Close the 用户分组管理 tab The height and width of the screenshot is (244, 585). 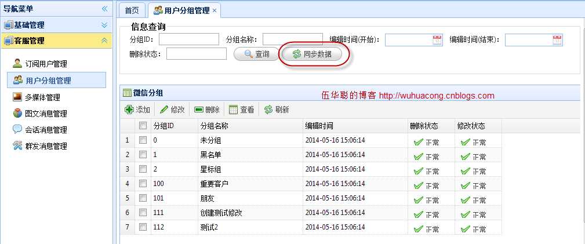click(215, 10)
